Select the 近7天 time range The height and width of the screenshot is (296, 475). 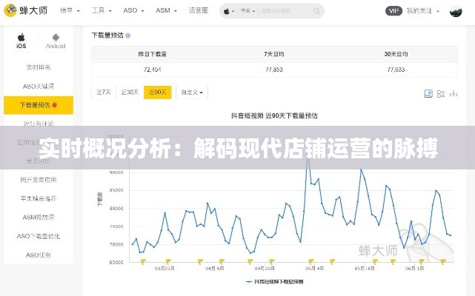[x=104, y=92]
